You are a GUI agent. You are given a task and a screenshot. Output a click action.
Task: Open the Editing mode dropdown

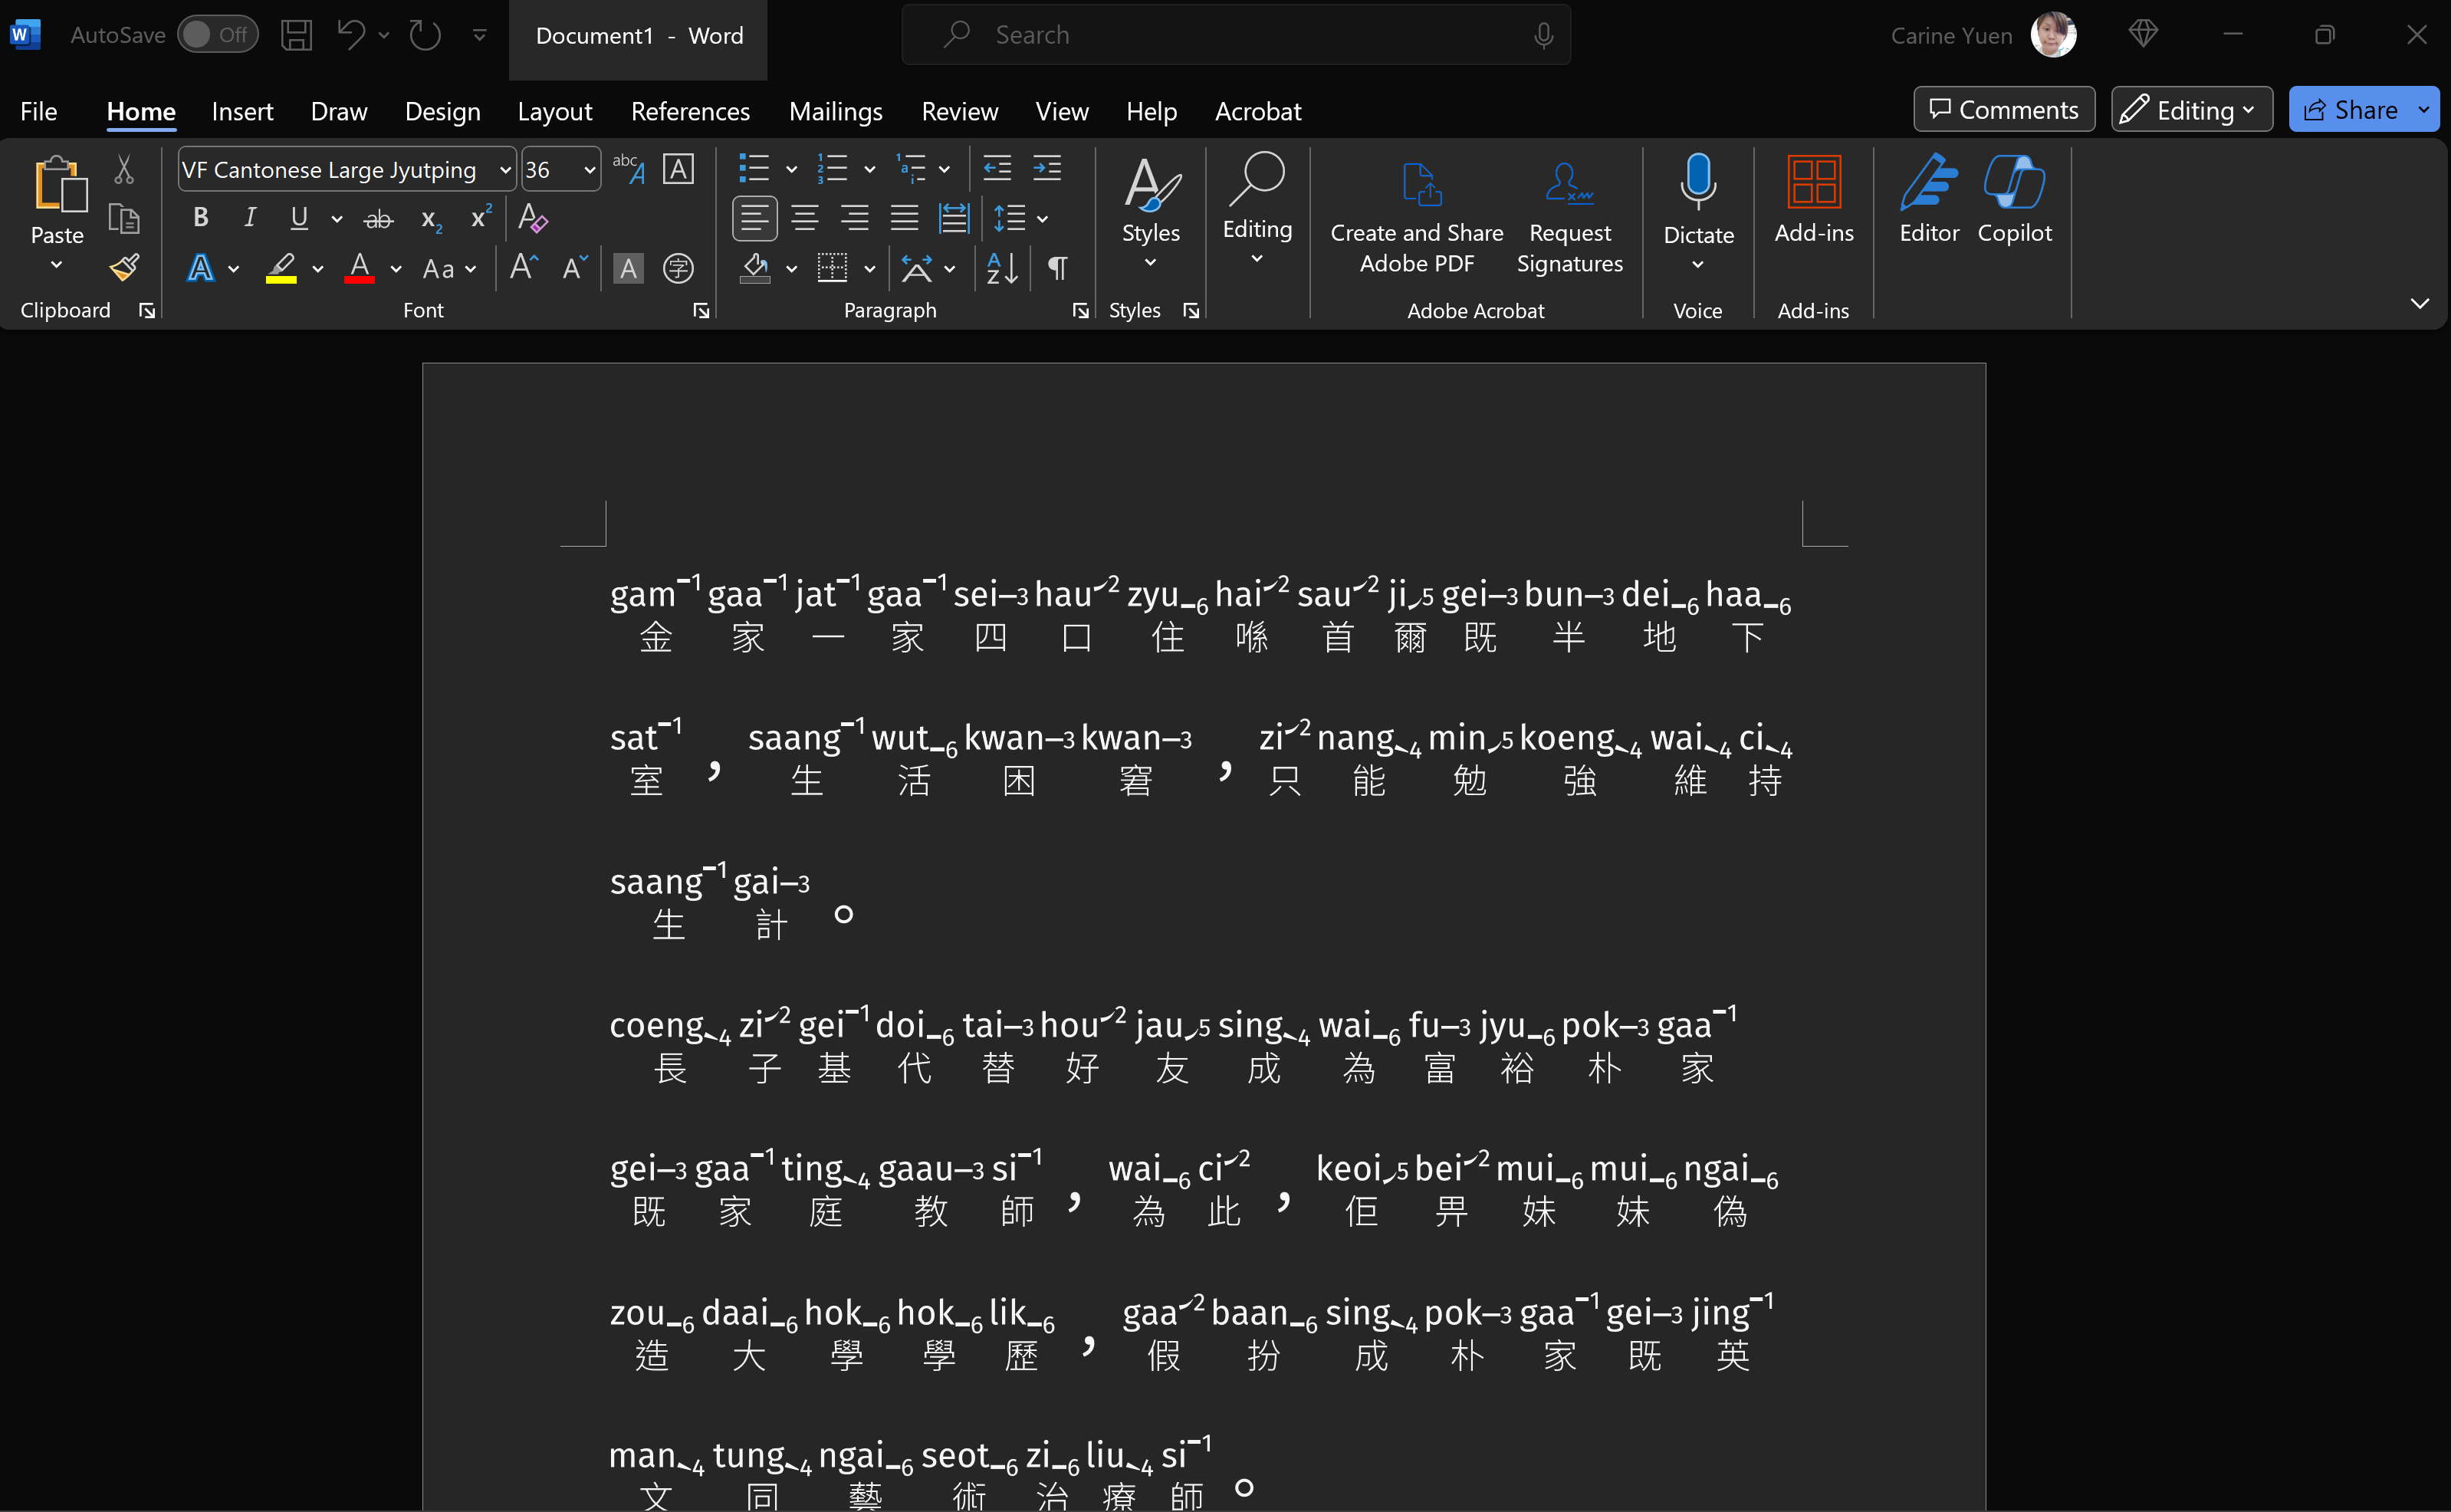[x=2191, y=110]
